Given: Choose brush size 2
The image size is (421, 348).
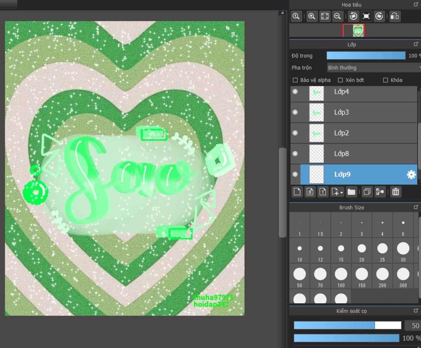Looking at the screenshot, I should [341, 225].
